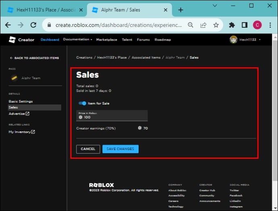Reload the page
Viewport: 278px width, 211px height.
pos(33,25)
